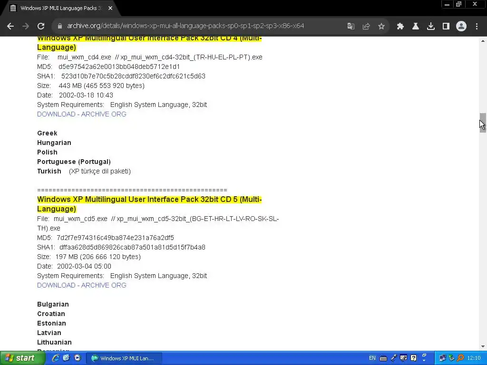
Task: Open Chrome Labs flask icon
Action: click(x=416, y=26)
